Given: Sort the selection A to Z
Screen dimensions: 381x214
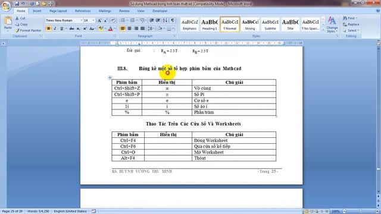Looking at the screenshot, I should 165,20.
